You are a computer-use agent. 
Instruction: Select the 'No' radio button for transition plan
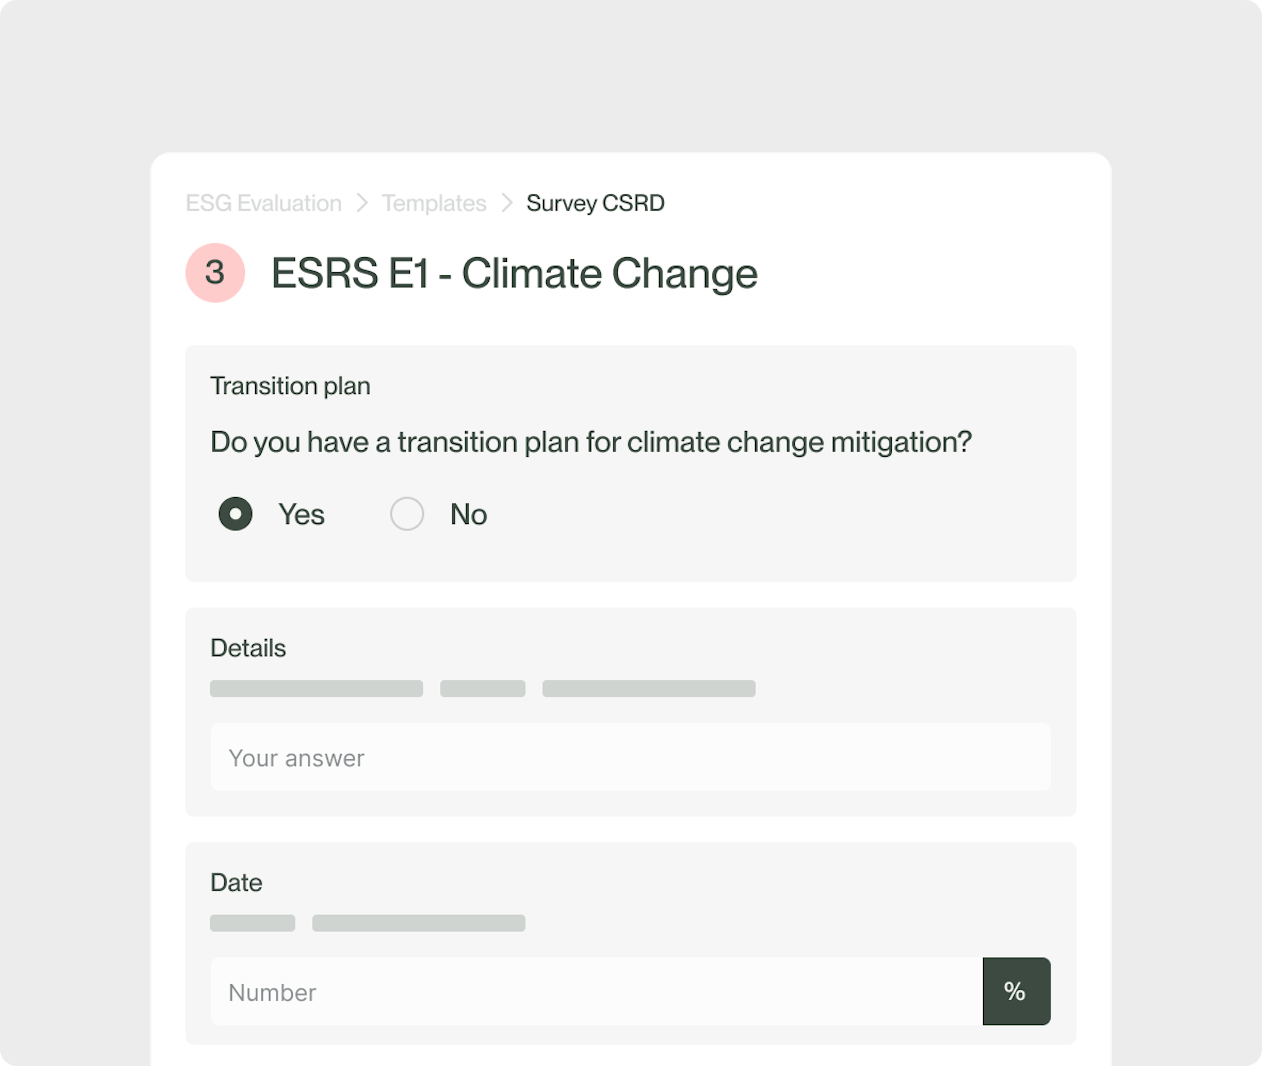pos(407,513)
